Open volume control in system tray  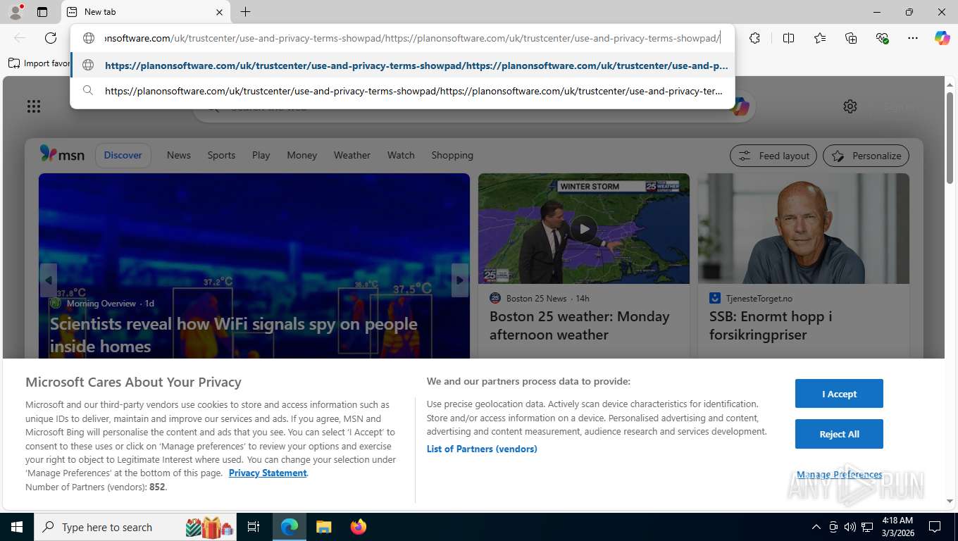point(850,527)
